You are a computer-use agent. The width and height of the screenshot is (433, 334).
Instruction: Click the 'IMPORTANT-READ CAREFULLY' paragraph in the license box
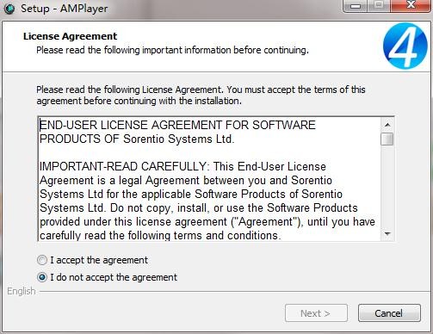pos(207,201)
